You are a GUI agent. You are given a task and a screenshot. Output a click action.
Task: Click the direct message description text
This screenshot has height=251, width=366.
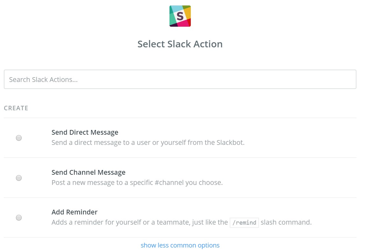pyautogui.click(x=148, y=142)
